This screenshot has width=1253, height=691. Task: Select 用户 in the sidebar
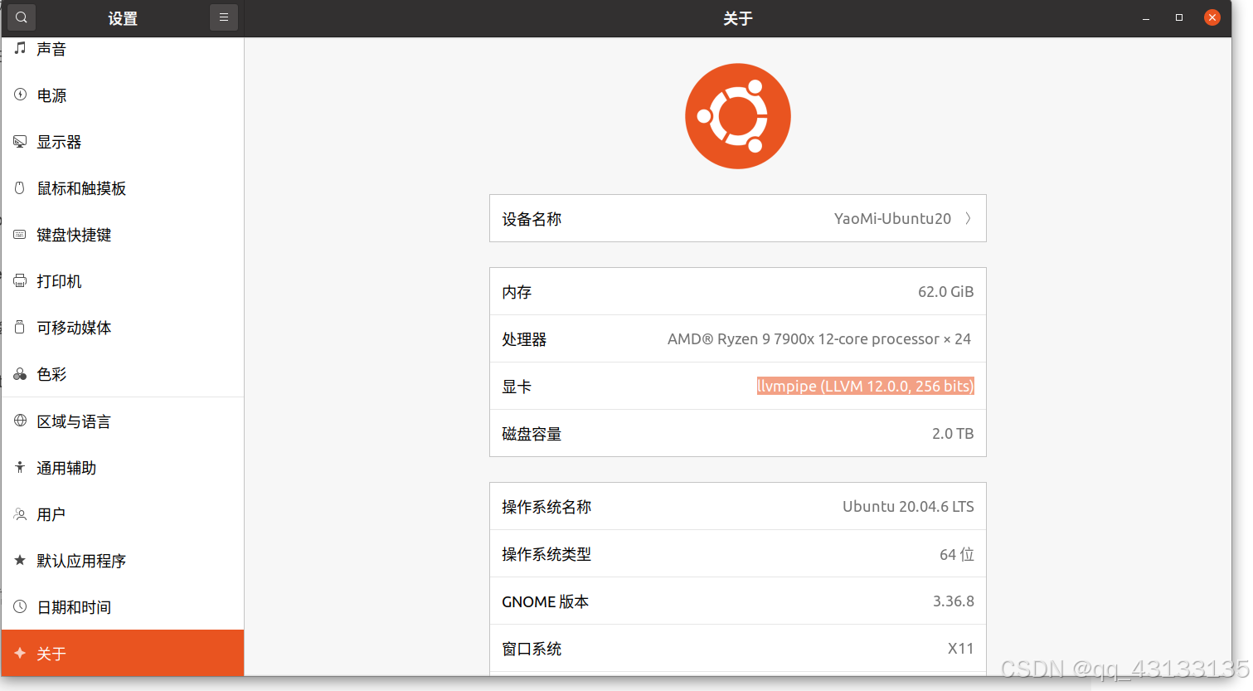(123, 514)
